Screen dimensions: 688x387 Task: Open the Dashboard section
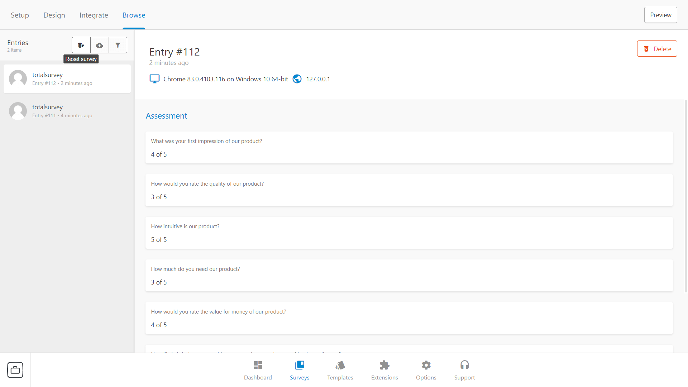point(258,370)
